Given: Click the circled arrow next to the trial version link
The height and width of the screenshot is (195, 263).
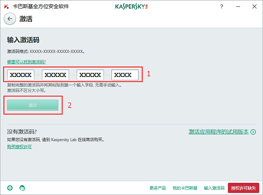Looking at the screenshot, I should pyautogui.click(x=253, y=132).
